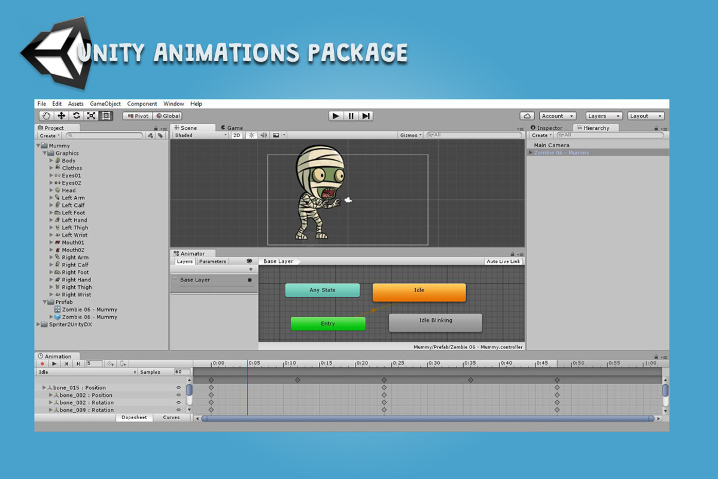
Task: Expand the Body asset
Action: click(x=51, y=160)
